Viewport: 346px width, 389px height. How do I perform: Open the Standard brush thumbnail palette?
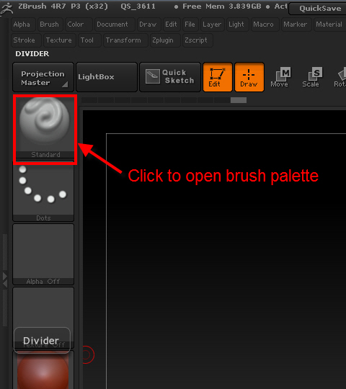(x=45, y=128)
